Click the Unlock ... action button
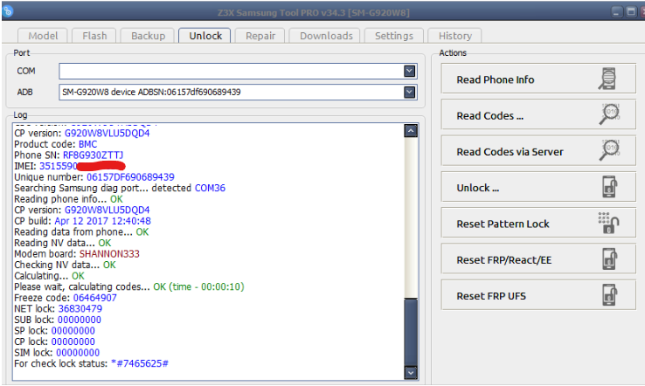The image size is (645, 386). pos(538,187)
